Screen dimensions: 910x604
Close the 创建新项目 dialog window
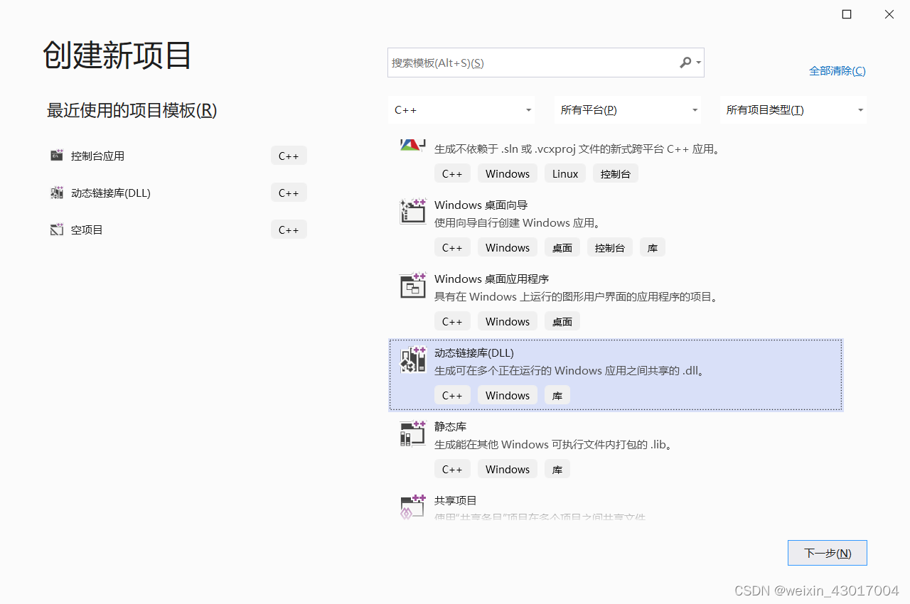889,14
